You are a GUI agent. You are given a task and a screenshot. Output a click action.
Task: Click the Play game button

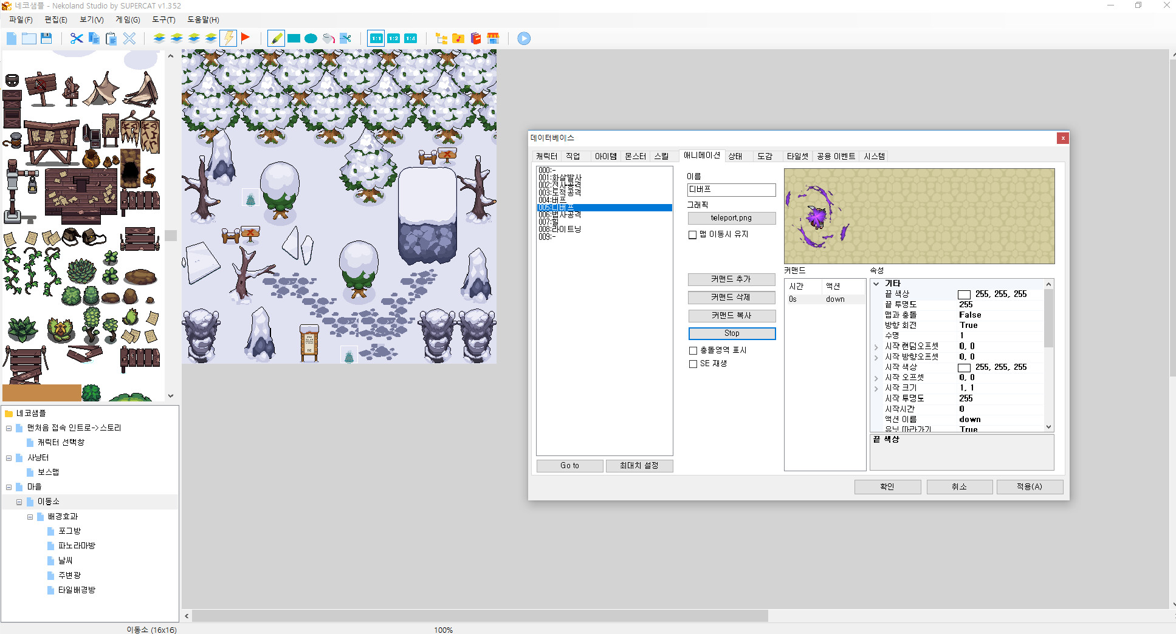(523, 38)
